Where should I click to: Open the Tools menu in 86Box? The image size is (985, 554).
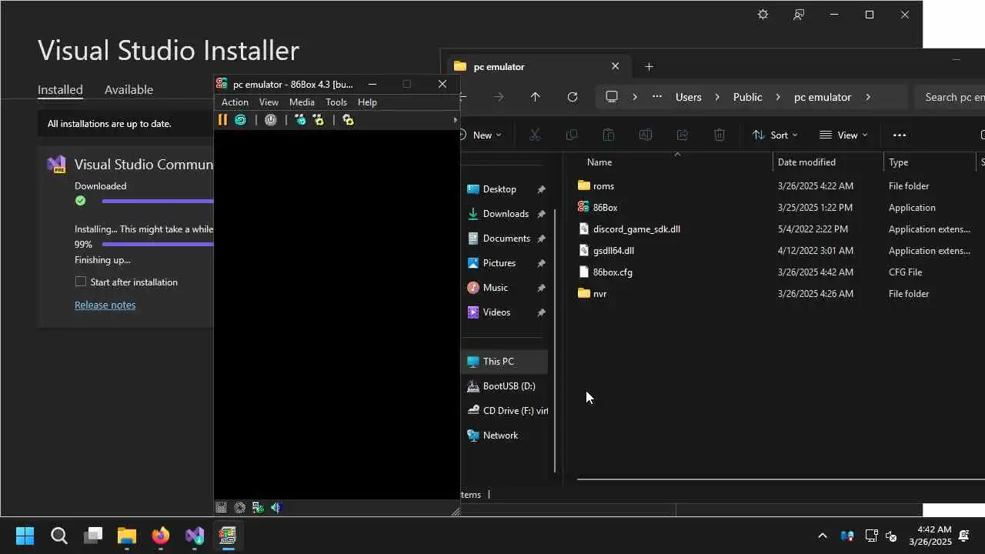(x=336, y=102)
